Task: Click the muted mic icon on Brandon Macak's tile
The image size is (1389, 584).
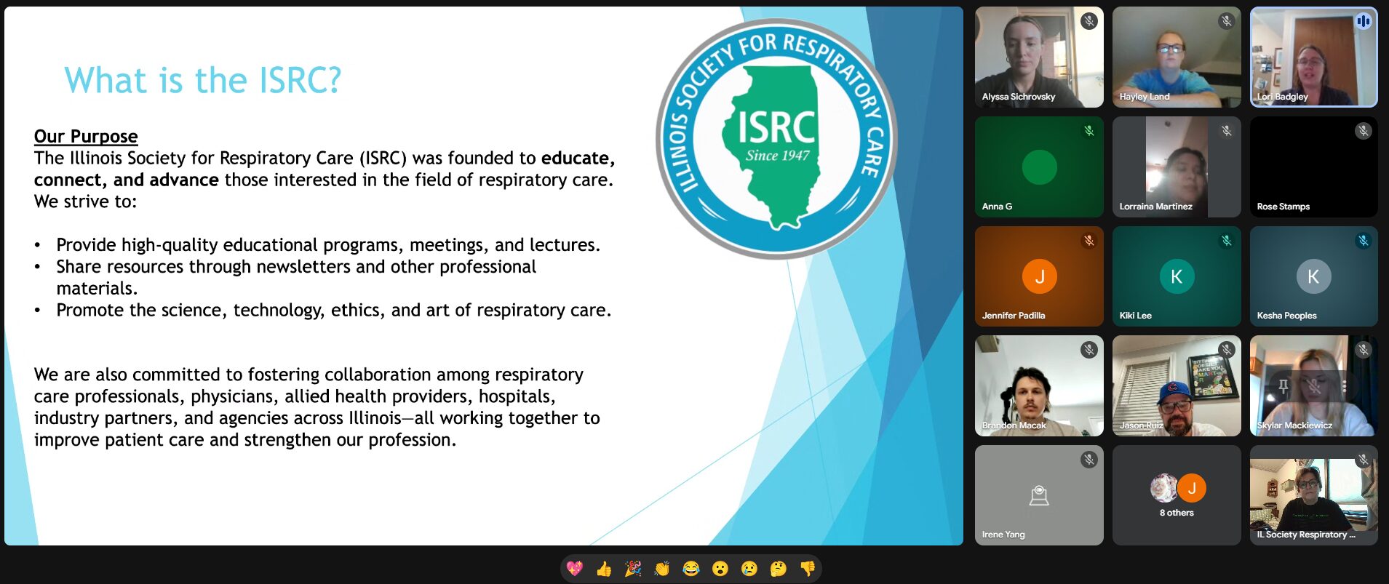Action: tap(1089, 350)
